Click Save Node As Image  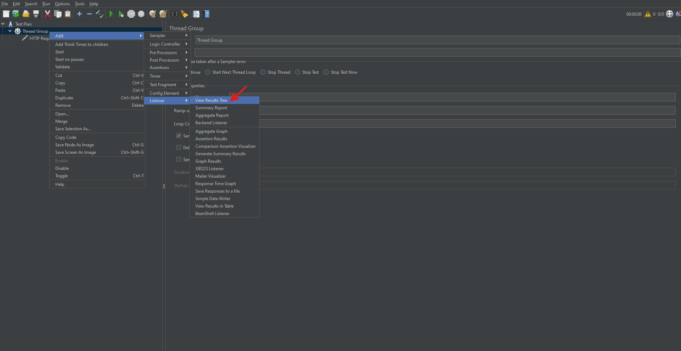click(74, 145)
